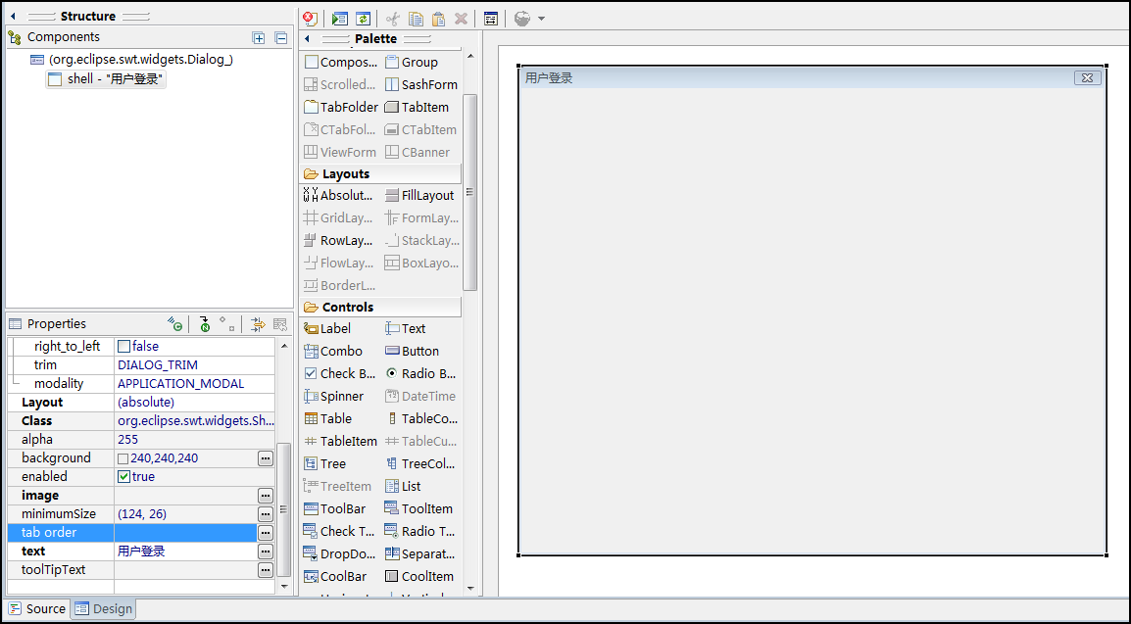Screen dimensions: 1131x624
Task: Click the Goto definition icon in Properties
Action: (258, 324)
